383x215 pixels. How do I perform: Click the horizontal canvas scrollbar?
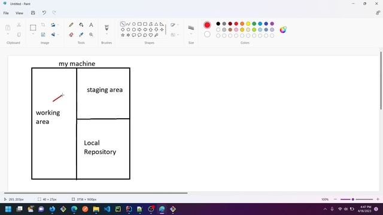(96, 193)
